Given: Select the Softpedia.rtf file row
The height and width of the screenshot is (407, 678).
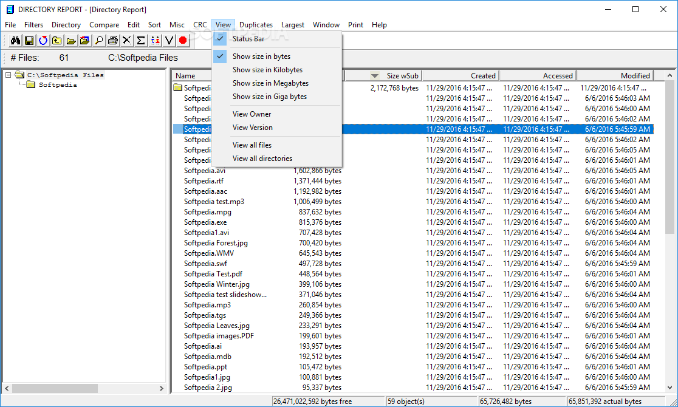Looking at the screenshot, I should (x=413, y=181).
